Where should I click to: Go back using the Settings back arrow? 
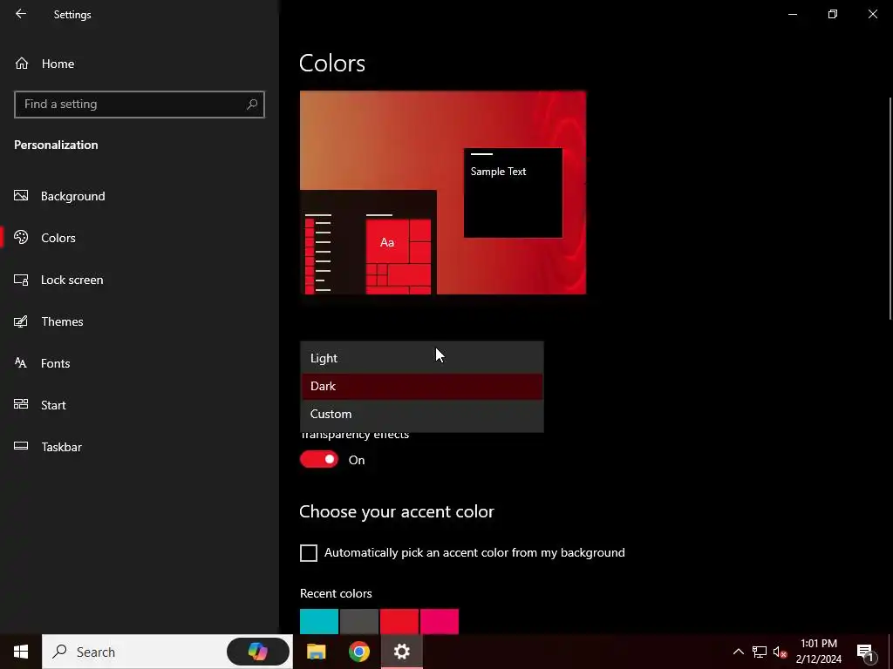click(x=21, y=14)
